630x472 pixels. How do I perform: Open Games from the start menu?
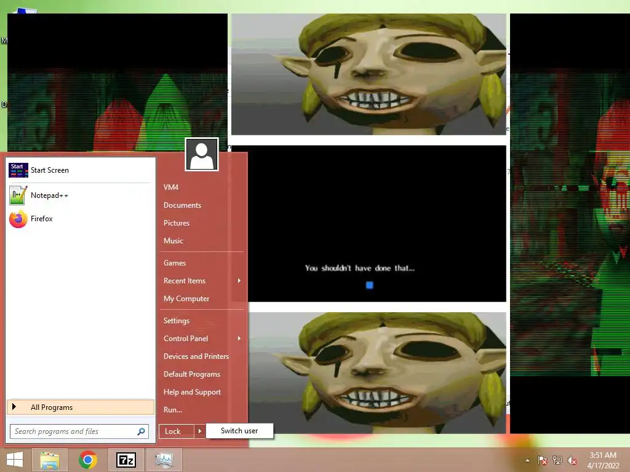point(175,263)
